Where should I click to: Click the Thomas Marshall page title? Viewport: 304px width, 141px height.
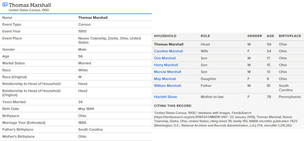pyautogui.click(x=30, y=5)
